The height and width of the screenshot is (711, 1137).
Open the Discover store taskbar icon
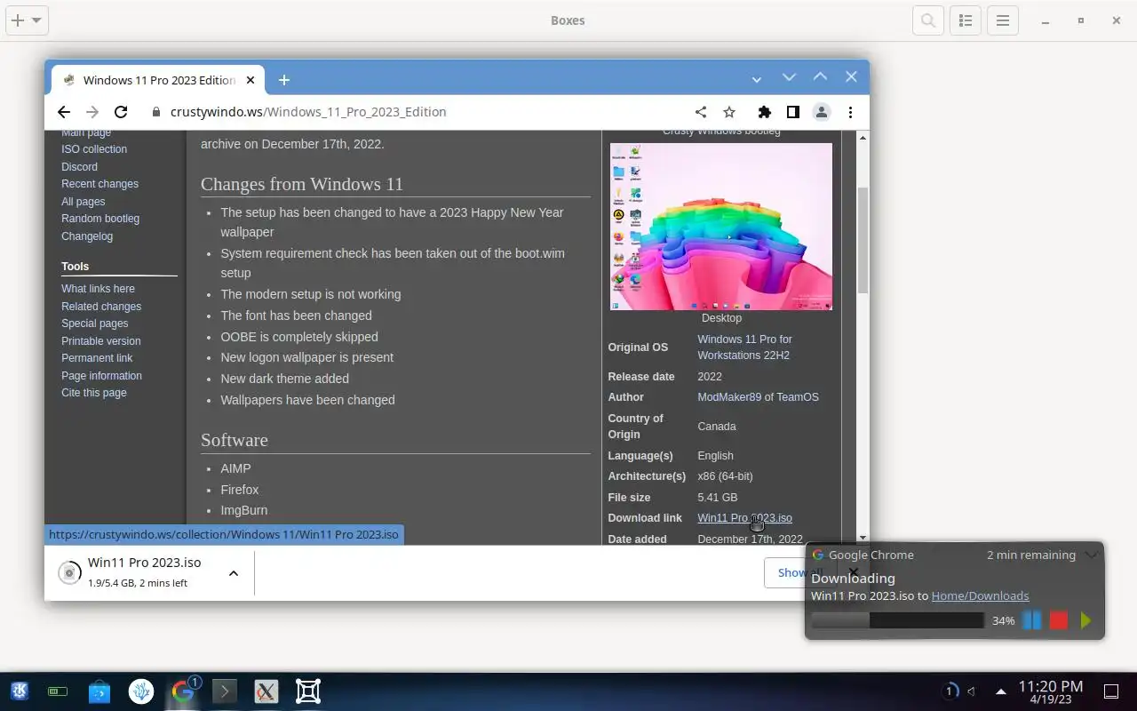point(99,691)
